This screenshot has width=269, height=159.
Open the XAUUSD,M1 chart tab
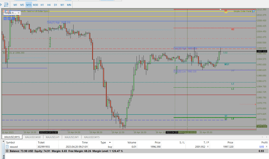pos(71,137)
